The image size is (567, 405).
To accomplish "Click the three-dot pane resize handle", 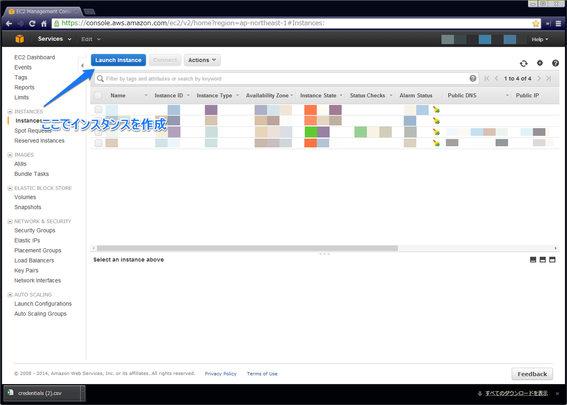I will coord(324,254).
